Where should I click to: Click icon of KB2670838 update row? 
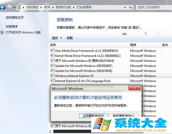[52, 70]
